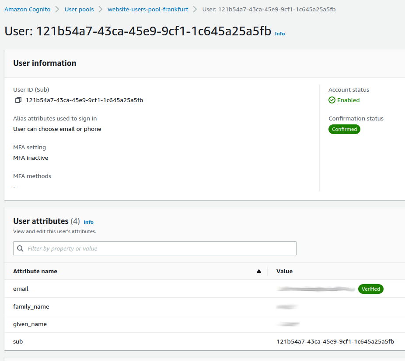
Task: Copy the User ID (Sub) value icon
Action: (x=18, y=100)
